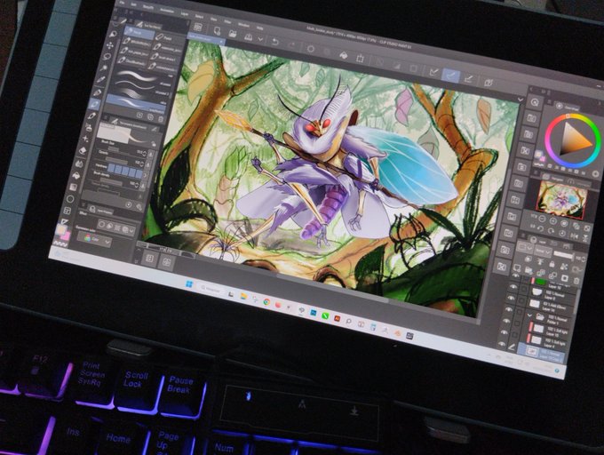The image size is (604, 455).
Task: Click the New document icon in command bar
Action: [217, 31]
